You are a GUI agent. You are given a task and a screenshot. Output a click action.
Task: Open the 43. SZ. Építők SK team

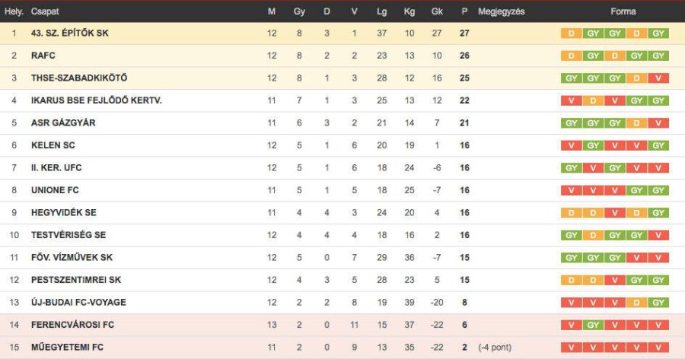pyautogui.click(x=70, y=33)
